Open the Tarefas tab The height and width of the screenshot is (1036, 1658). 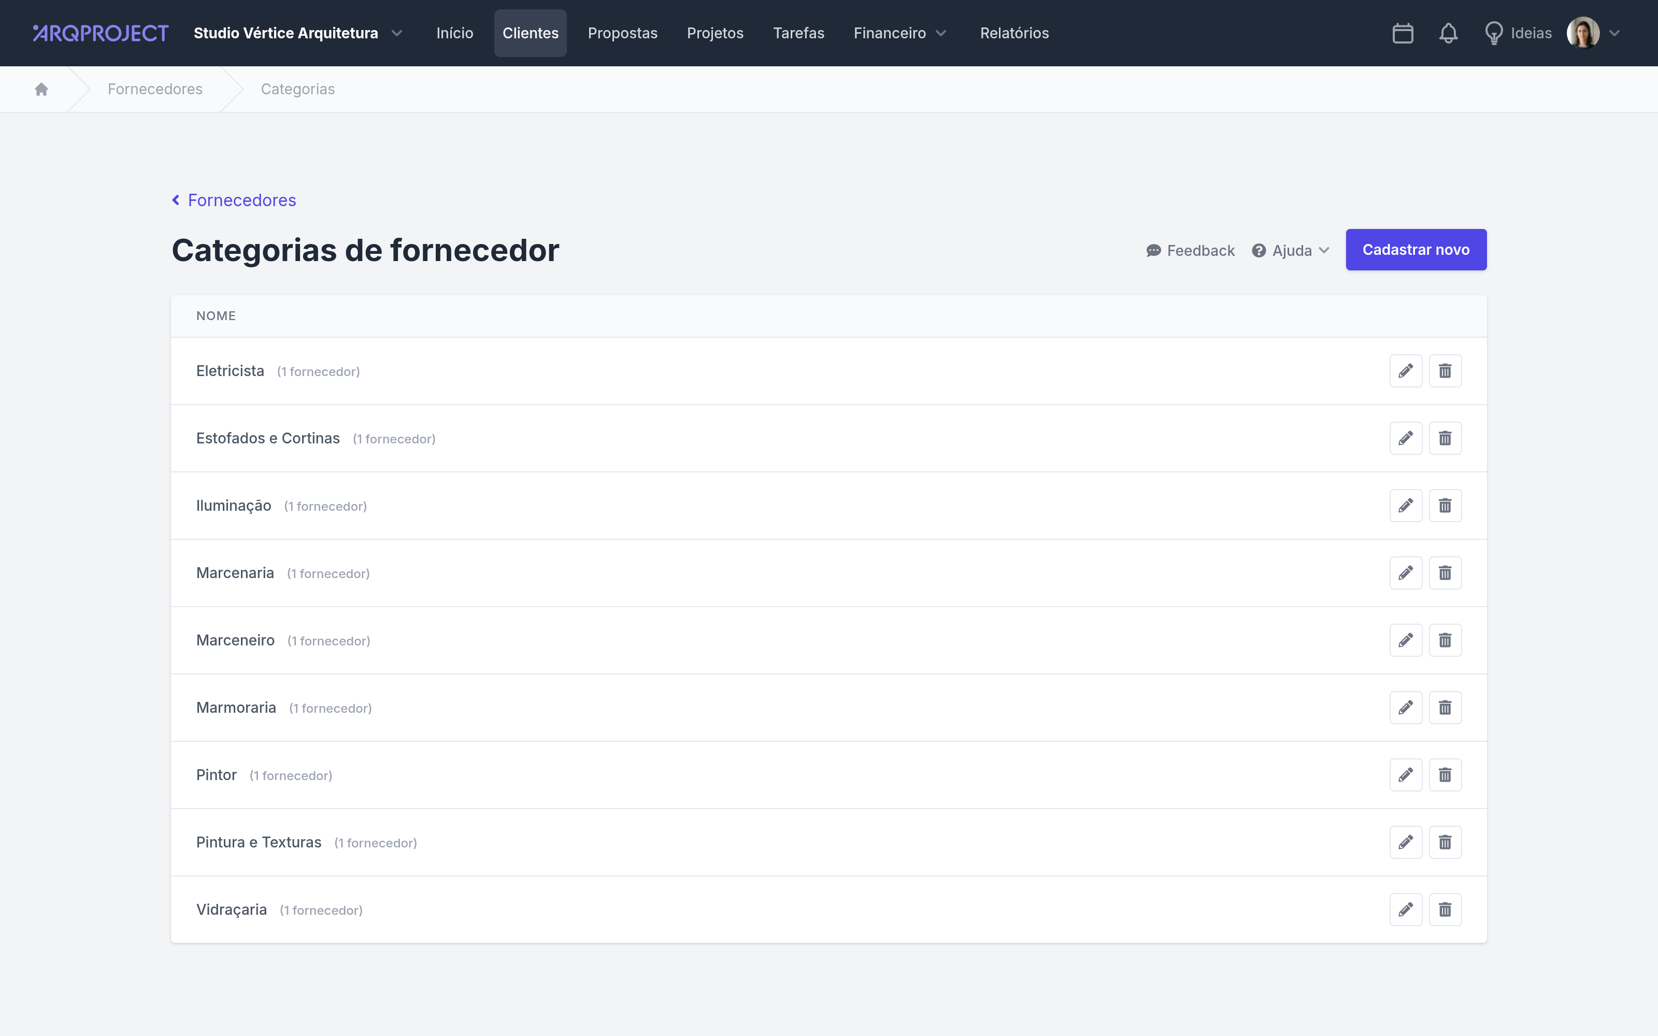coord(798,33)
